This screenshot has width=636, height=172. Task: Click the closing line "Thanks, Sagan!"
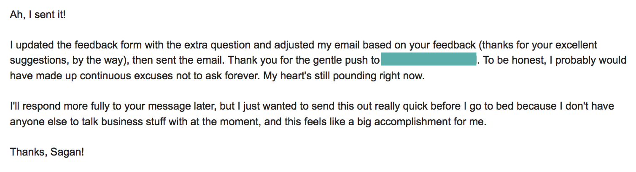pyautogui.click(x=47, y=152)
